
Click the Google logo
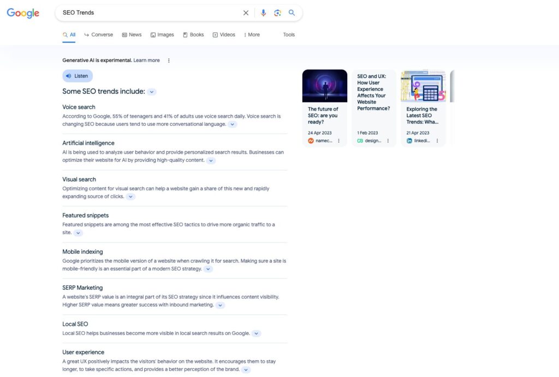[x=23, y=13]
